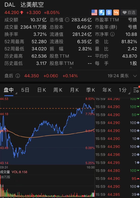Switch to the 周K chart tab

58,90
